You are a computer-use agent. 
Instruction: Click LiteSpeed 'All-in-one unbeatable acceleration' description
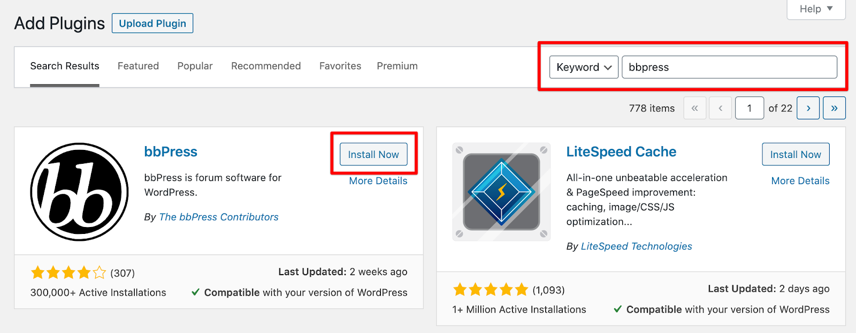tap(647, 200)
